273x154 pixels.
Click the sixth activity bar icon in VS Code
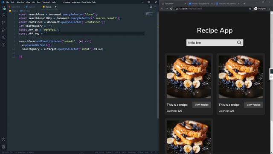point(3,45)
